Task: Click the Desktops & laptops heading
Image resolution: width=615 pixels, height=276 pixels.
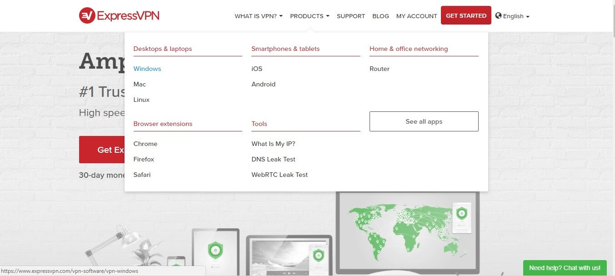Action: (163, 49)
